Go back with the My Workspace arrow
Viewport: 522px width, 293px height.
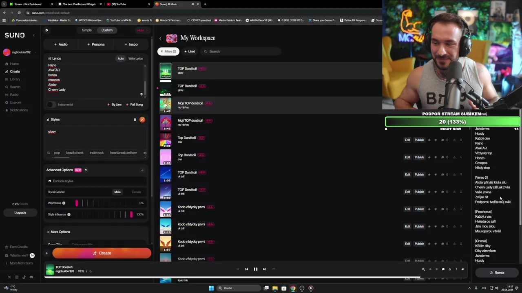coord(160,38)
